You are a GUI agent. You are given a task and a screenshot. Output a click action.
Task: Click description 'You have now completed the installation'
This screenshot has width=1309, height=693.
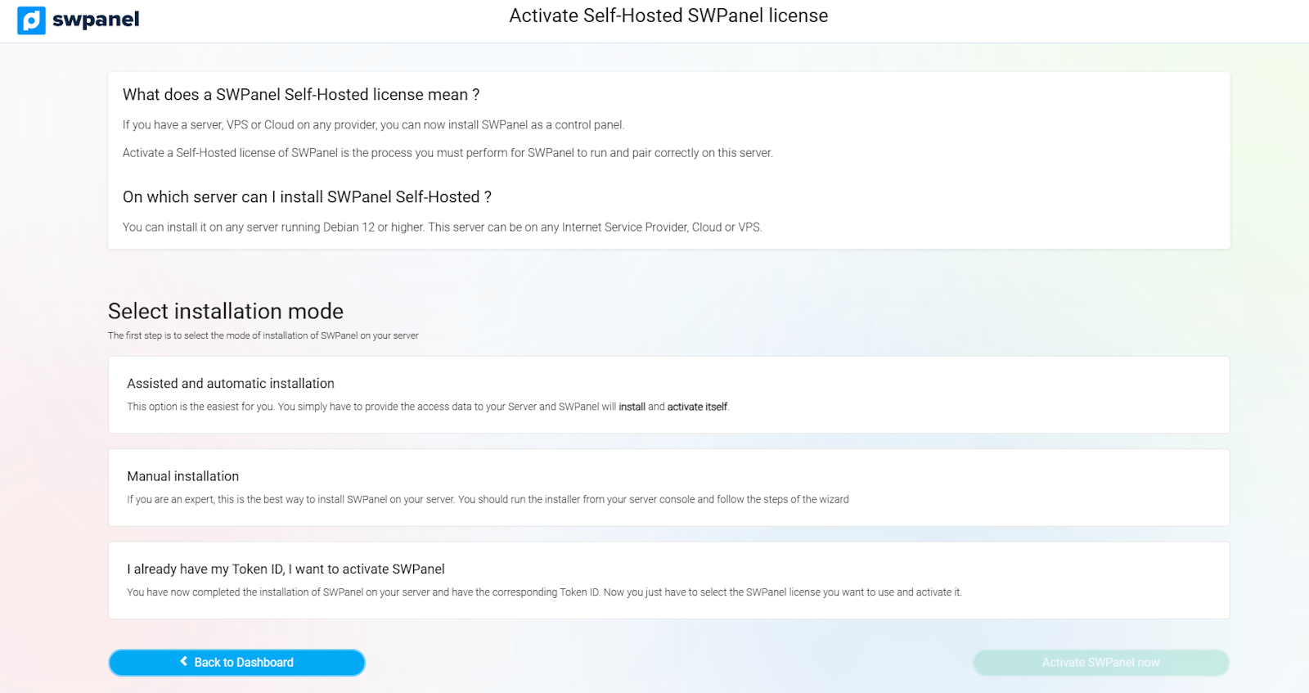click(x=544, y=592)
